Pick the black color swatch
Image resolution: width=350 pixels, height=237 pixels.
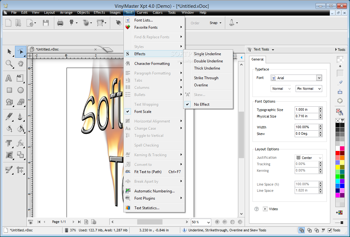(337, 125)
